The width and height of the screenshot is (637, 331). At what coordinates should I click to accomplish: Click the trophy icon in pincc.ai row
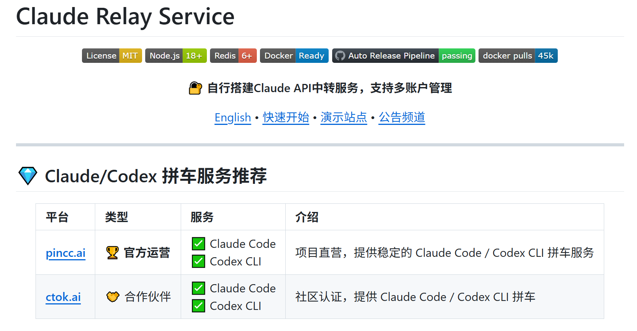pyautogui.click(x=112, y=253)
